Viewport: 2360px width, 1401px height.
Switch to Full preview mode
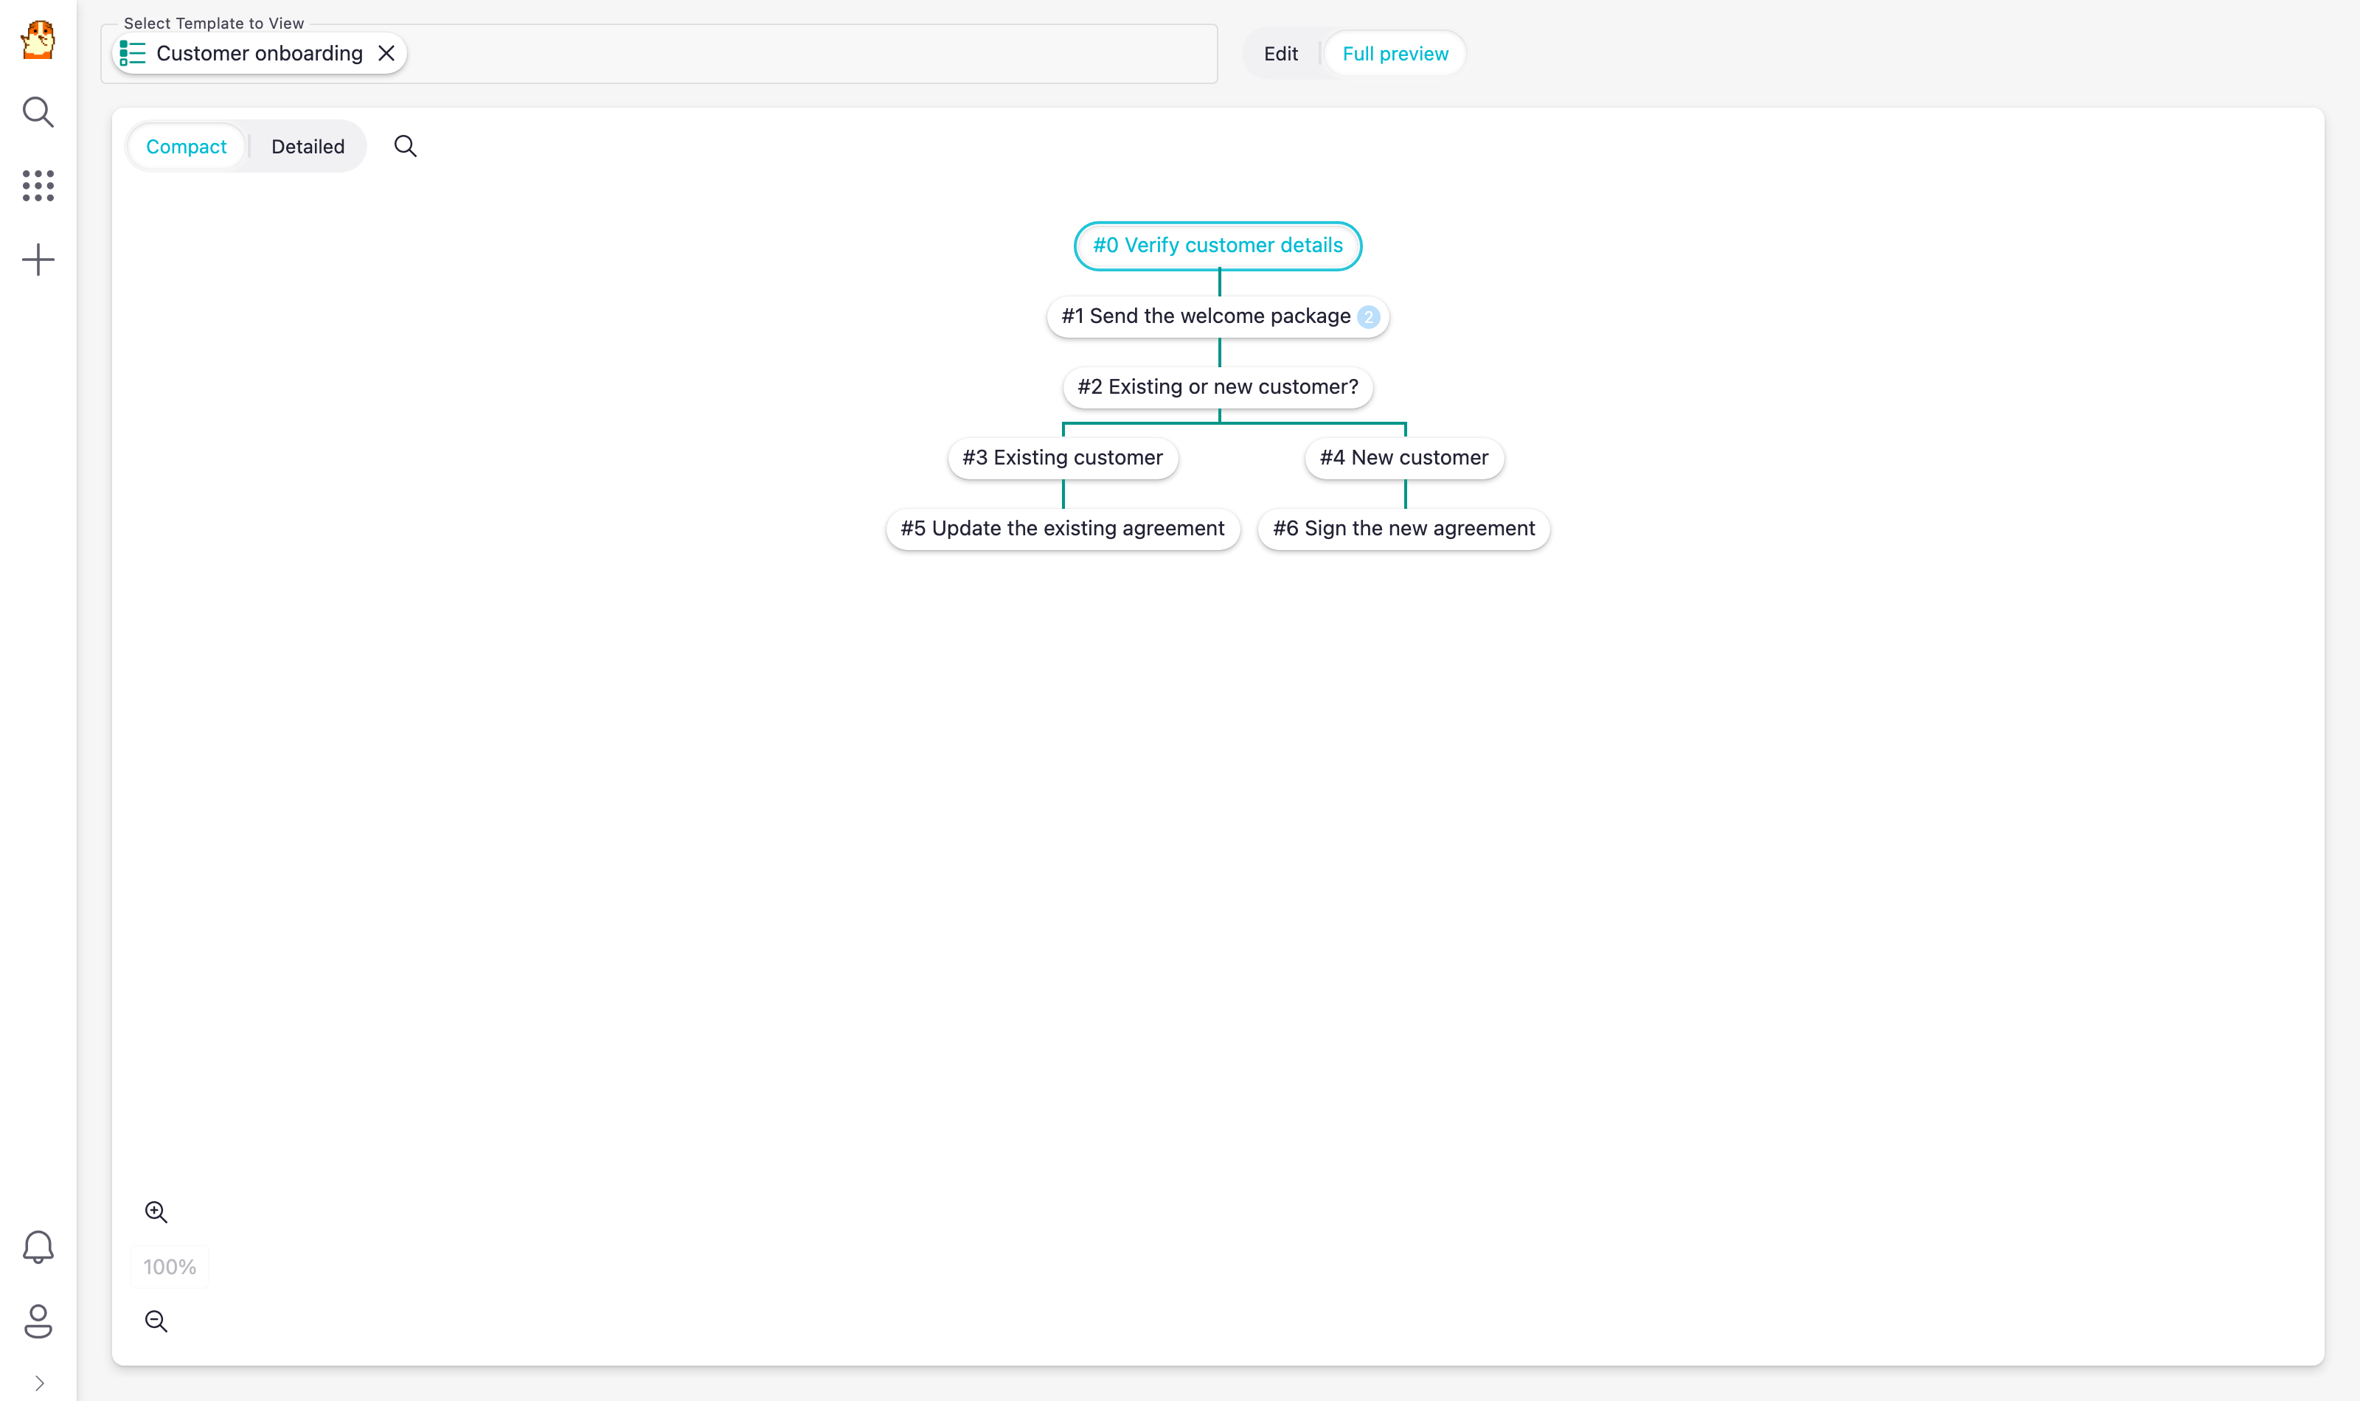(x=1395, y=54)
